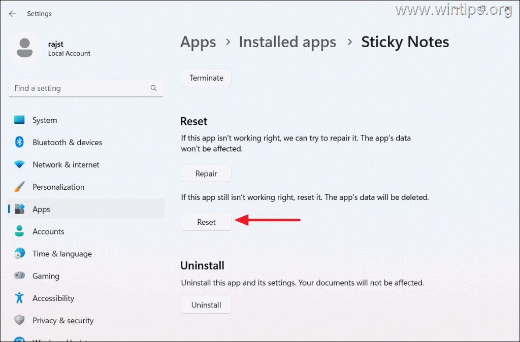Click the search magnifier icon
Image resolution: width=520 pixels, height=342 pixels.
coord(153,88)
